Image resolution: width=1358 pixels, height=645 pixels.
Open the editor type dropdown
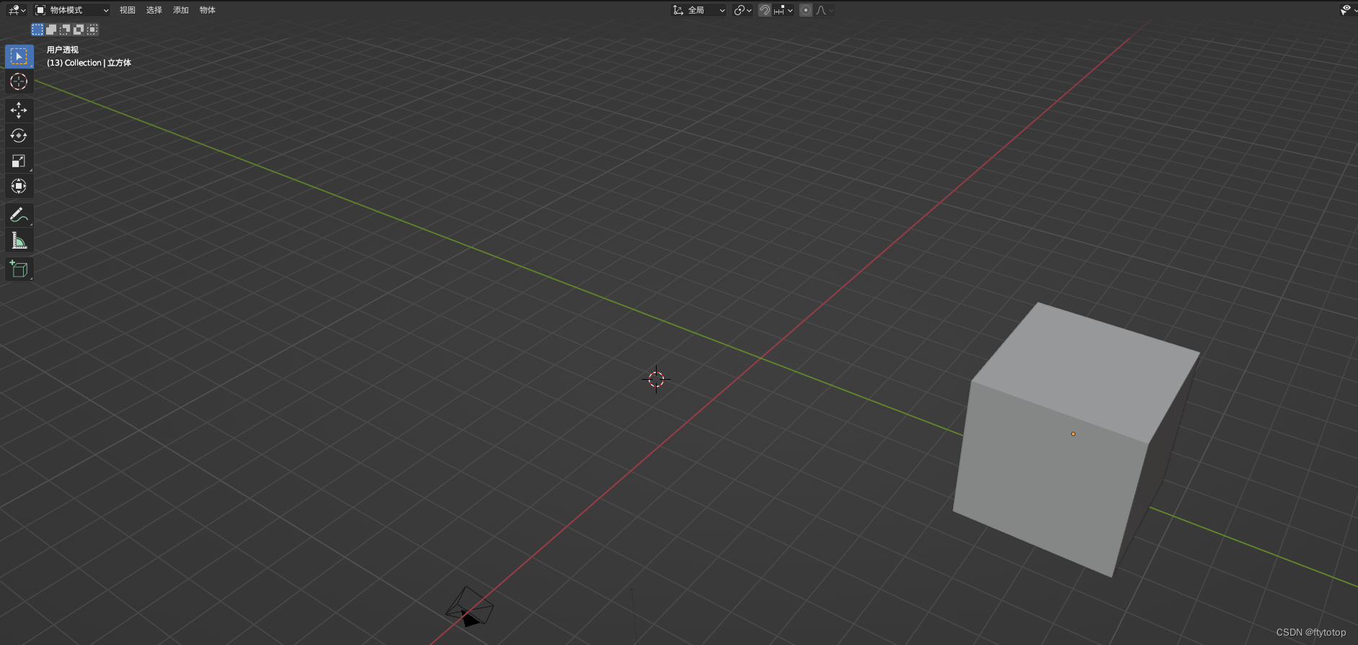[x=17, y=10]
